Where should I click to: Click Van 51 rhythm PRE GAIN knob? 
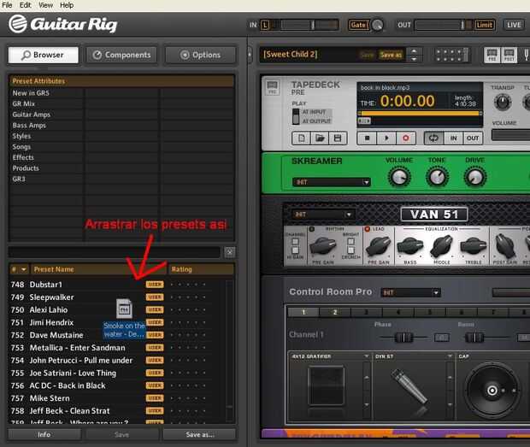(322, 246)
